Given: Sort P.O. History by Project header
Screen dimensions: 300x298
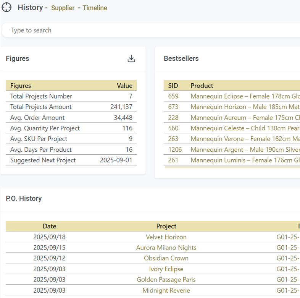Looking at the screenshot, I should click(166, 226).
